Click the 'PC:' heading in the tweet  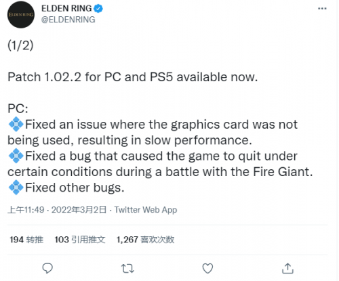(18, 108)
